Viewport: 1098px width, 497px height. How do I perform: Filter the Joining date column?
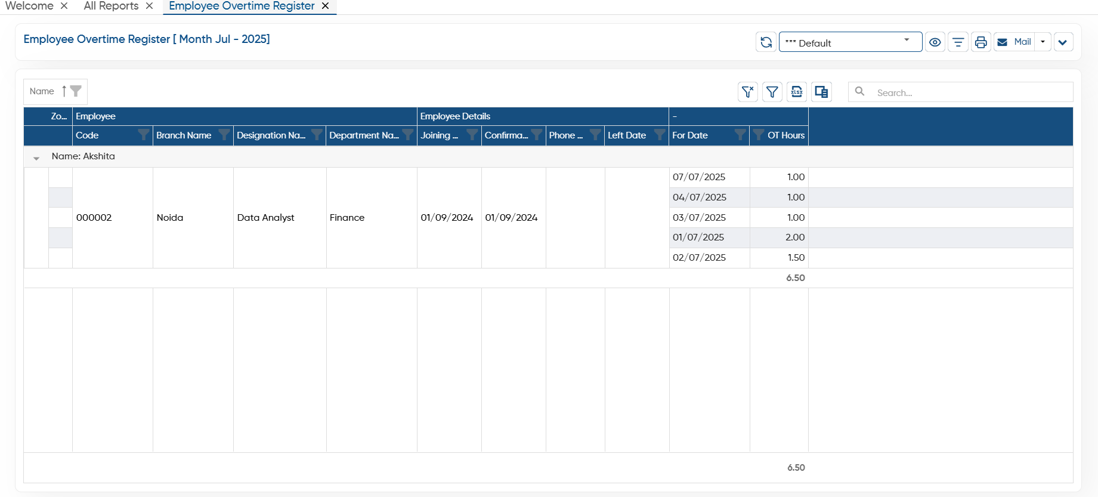[472, 135]
